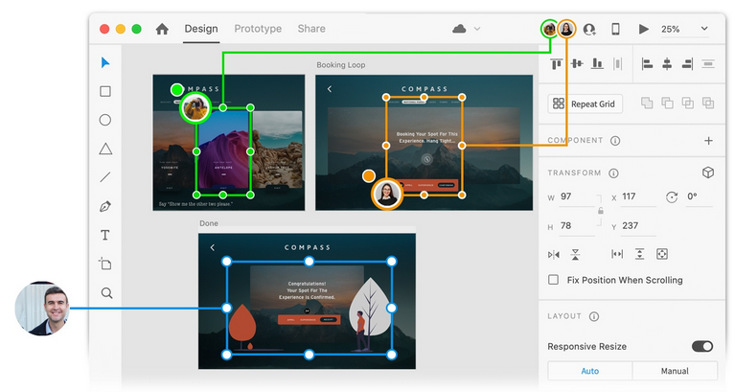Show Transform section info icon
Image resolution: width=735 pixels, height=392 pixels.
[613, 173]
